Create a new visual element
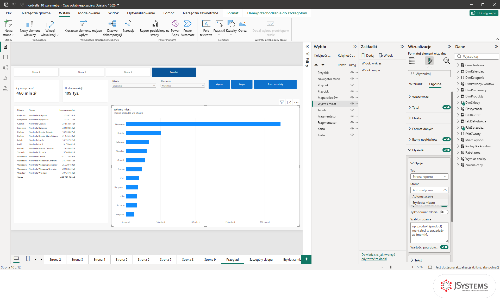This screenshot has height=302, width=500. tap(30, 28)
